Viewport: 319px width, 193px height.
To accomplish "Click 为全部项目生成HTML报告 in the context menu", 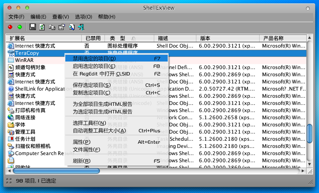I will (102, 104).
